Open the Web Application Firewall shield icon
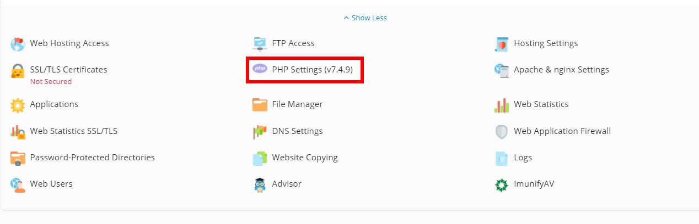Viewport: 699px width, 224px height. pos(502,132)
